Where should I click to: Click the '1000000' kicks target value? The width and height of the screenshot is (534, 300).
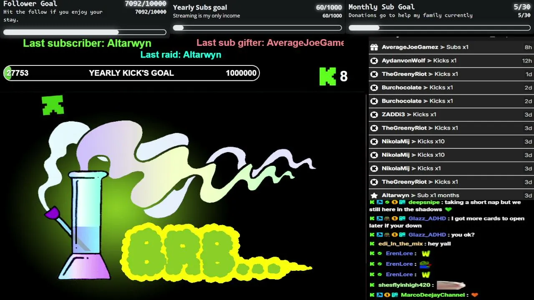tap(241, 73)
